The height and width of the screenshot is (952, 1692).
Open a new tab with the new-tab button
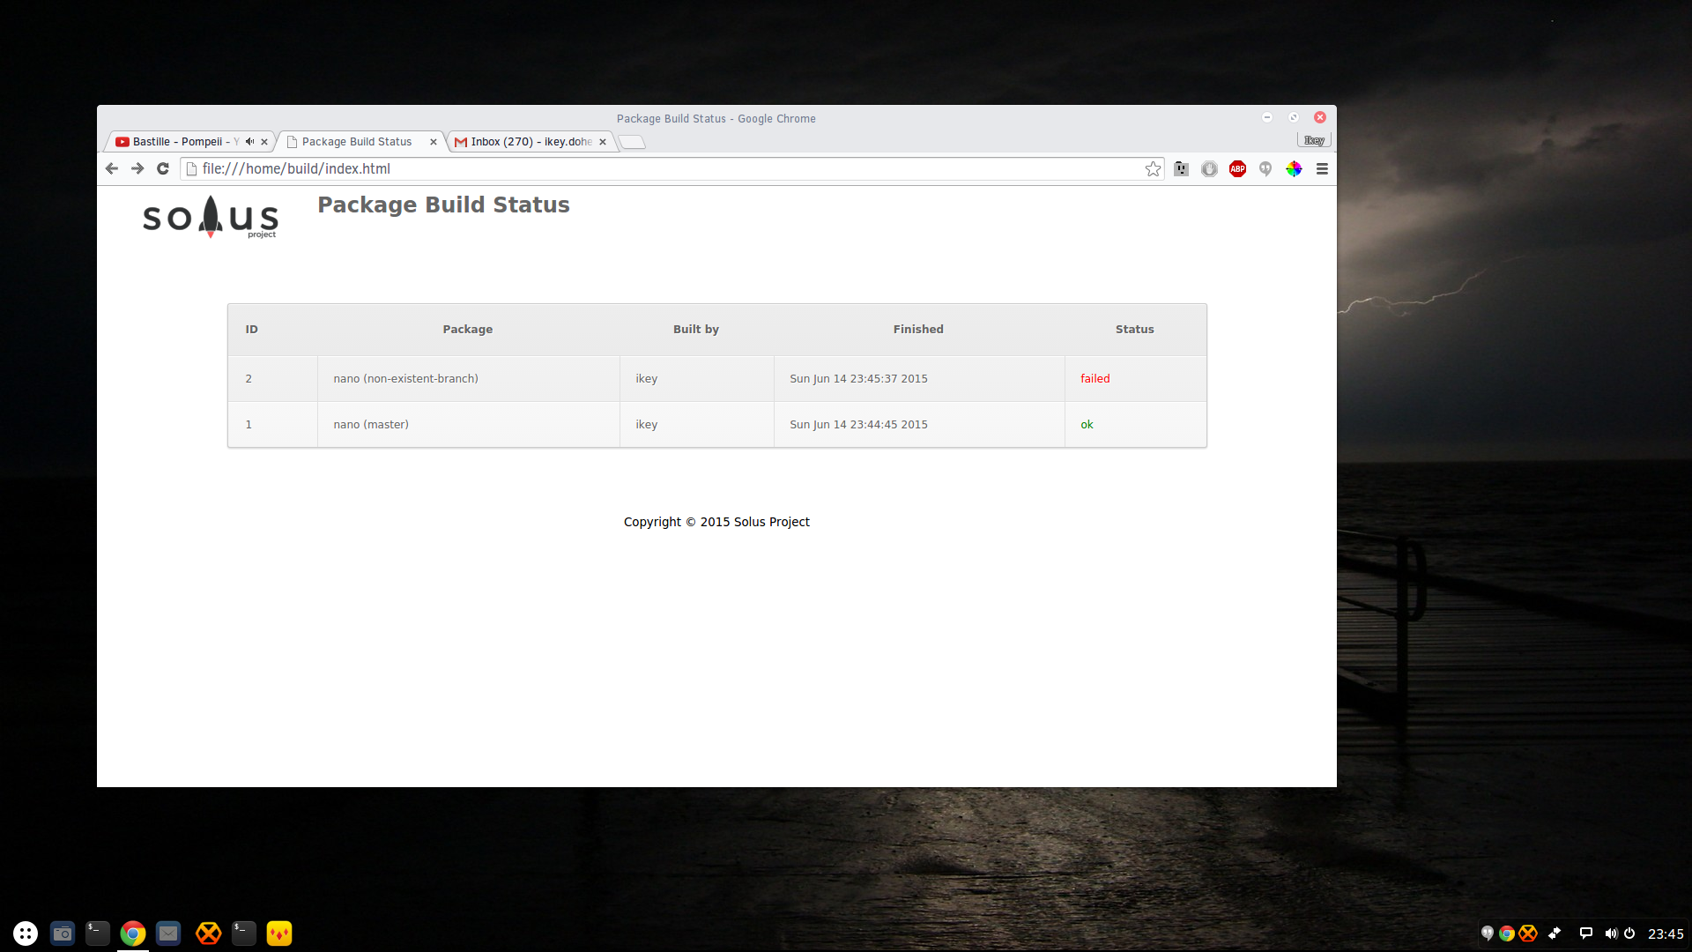pyautogui.click(x=632, y=142)
